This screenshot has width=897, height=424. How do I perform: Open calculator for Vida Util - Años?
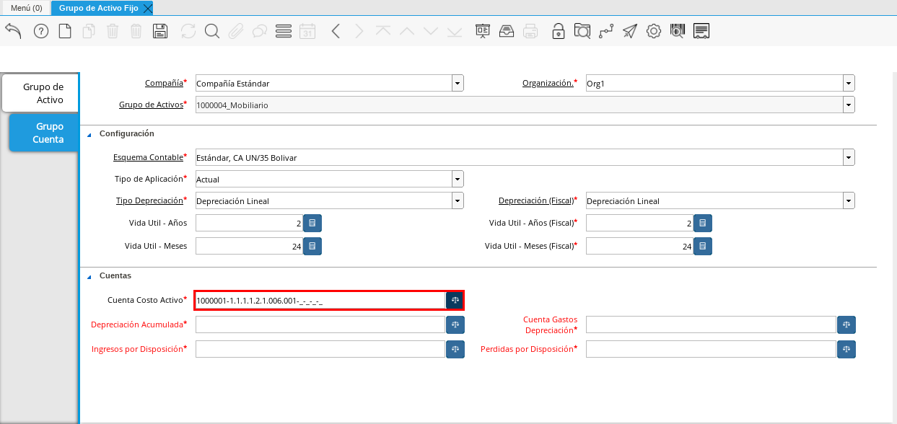click(312, 224)
